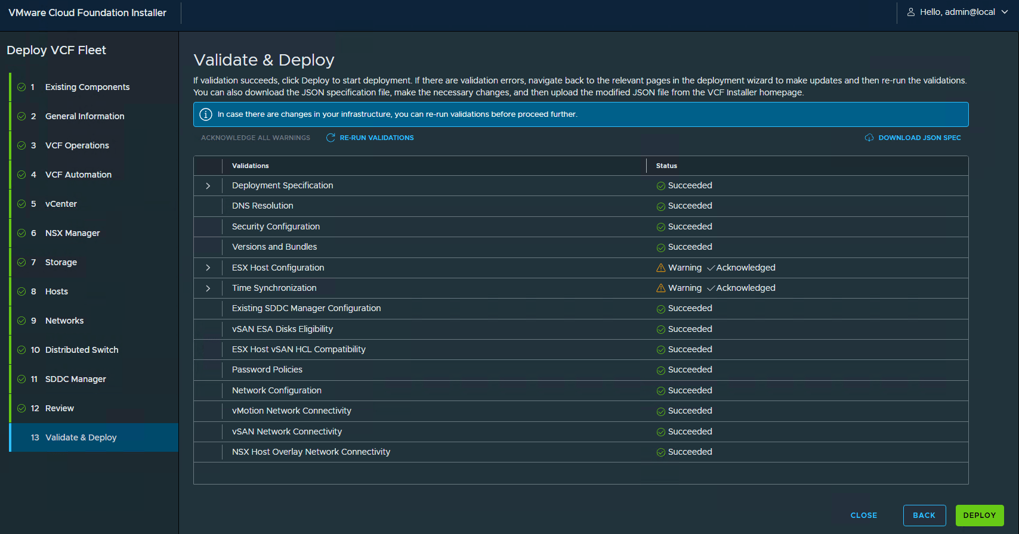Click the Security Configuration succeeded status icon
The width and height of the screenshot is (1019, 534).
coord(661,227)
